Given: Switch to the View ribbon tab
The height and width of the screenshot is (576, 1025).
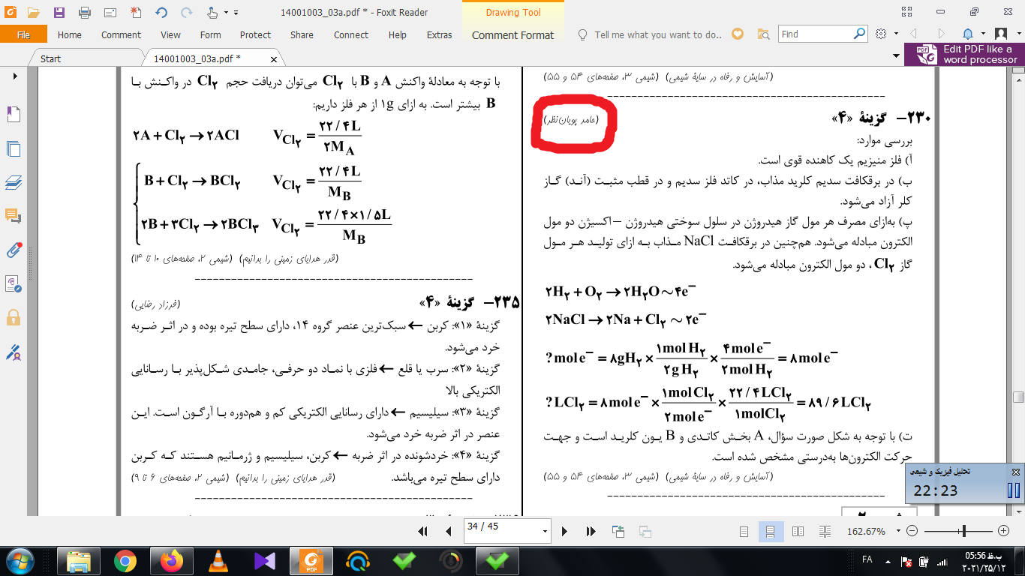Looking at the screenshot, I should pos(170,34).
